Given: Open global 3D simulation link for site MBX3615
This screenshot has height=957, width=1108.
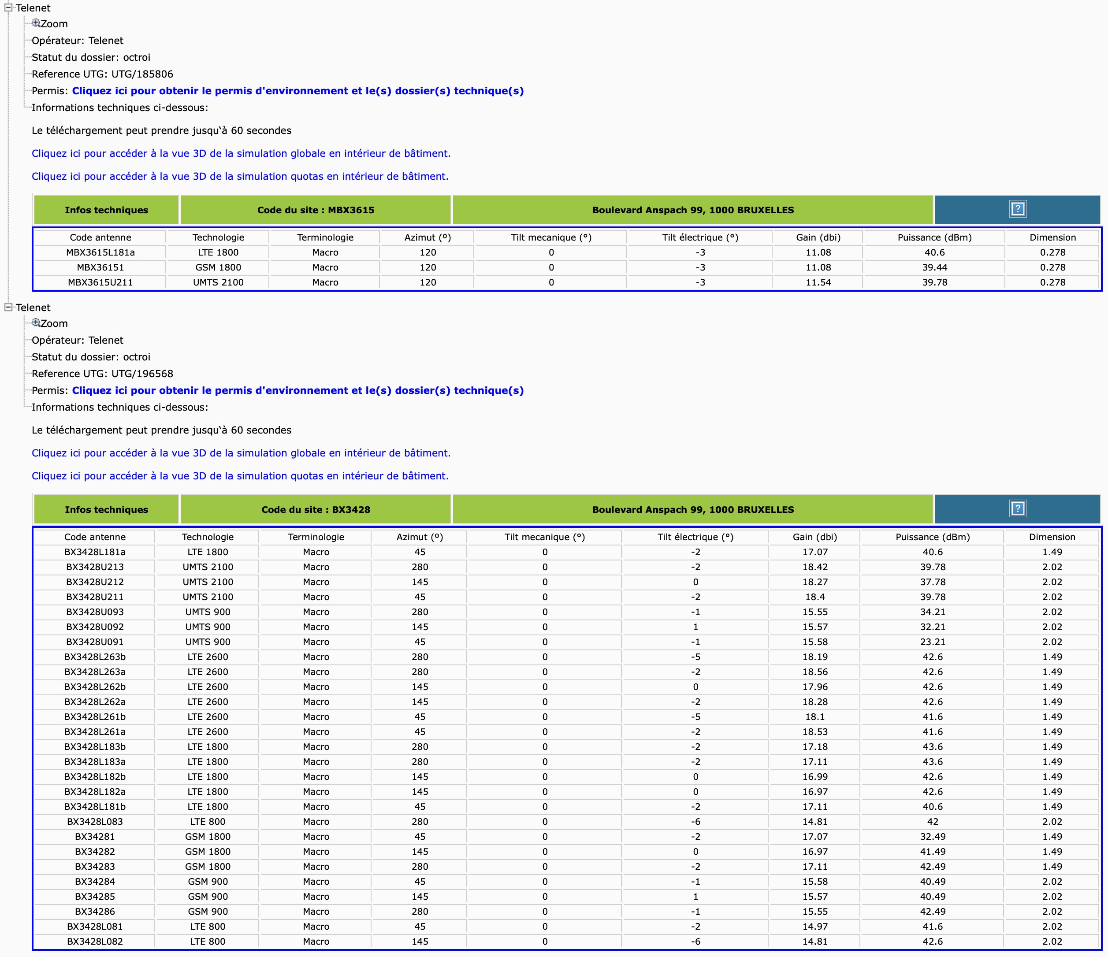Looking at the screenshot, I should (241, 153).
